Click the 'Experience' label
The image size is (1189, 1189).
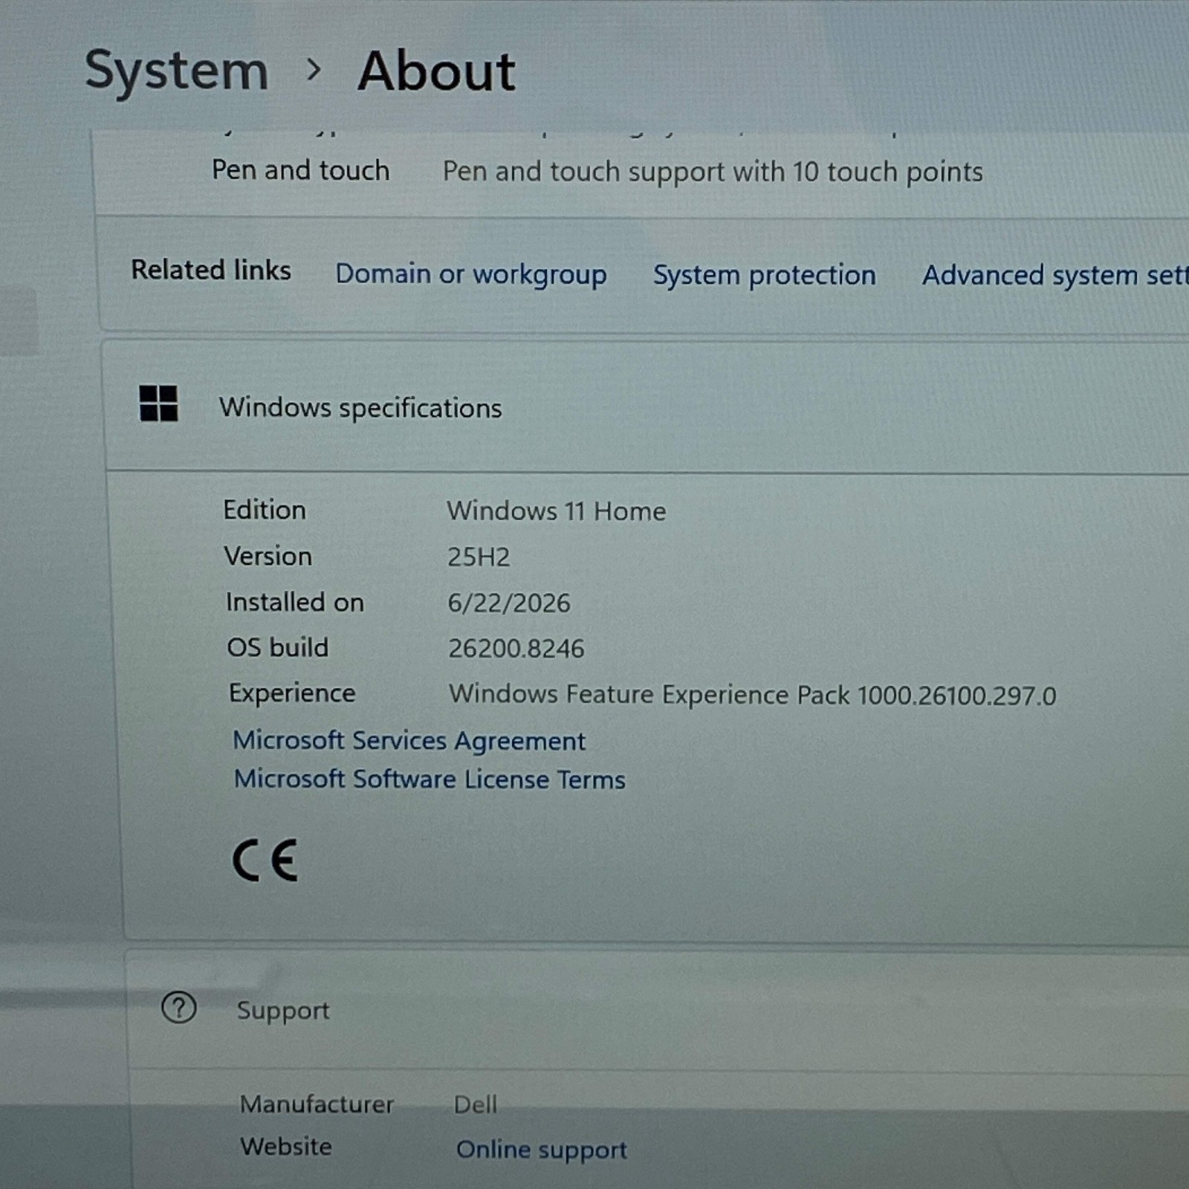tap(292, 693)
